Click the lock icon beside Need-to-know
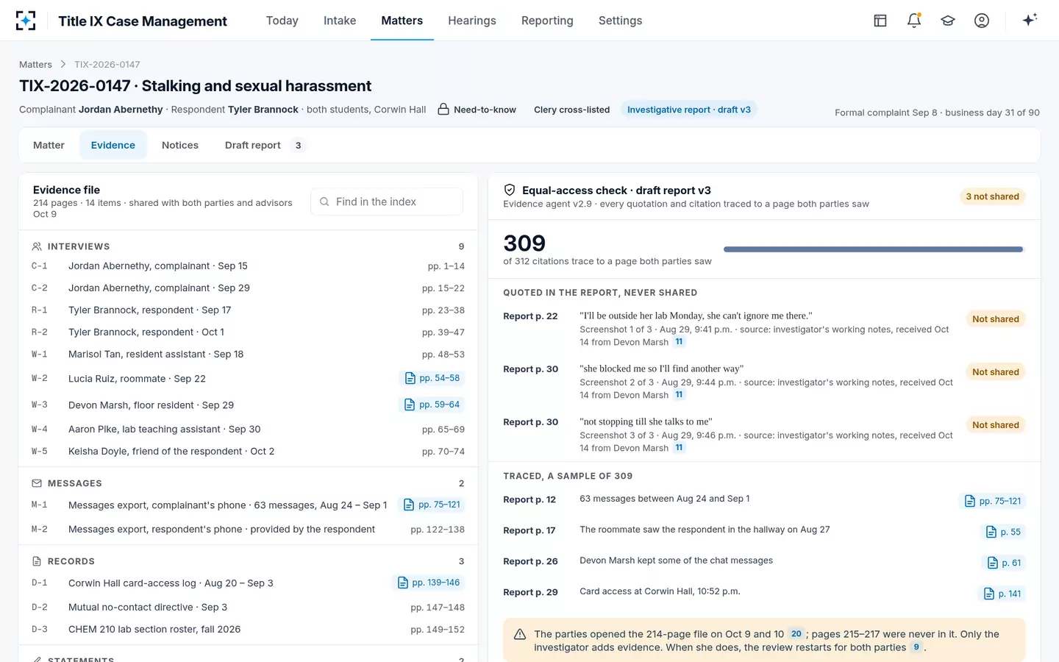 pos(443,110)
